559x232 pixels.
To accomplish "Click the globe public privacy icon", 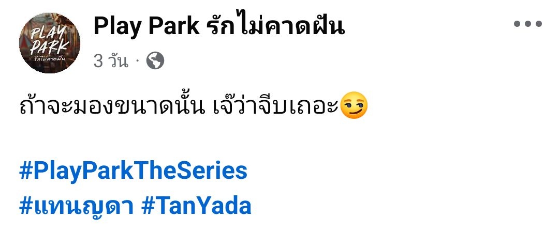I will [155, 61].
